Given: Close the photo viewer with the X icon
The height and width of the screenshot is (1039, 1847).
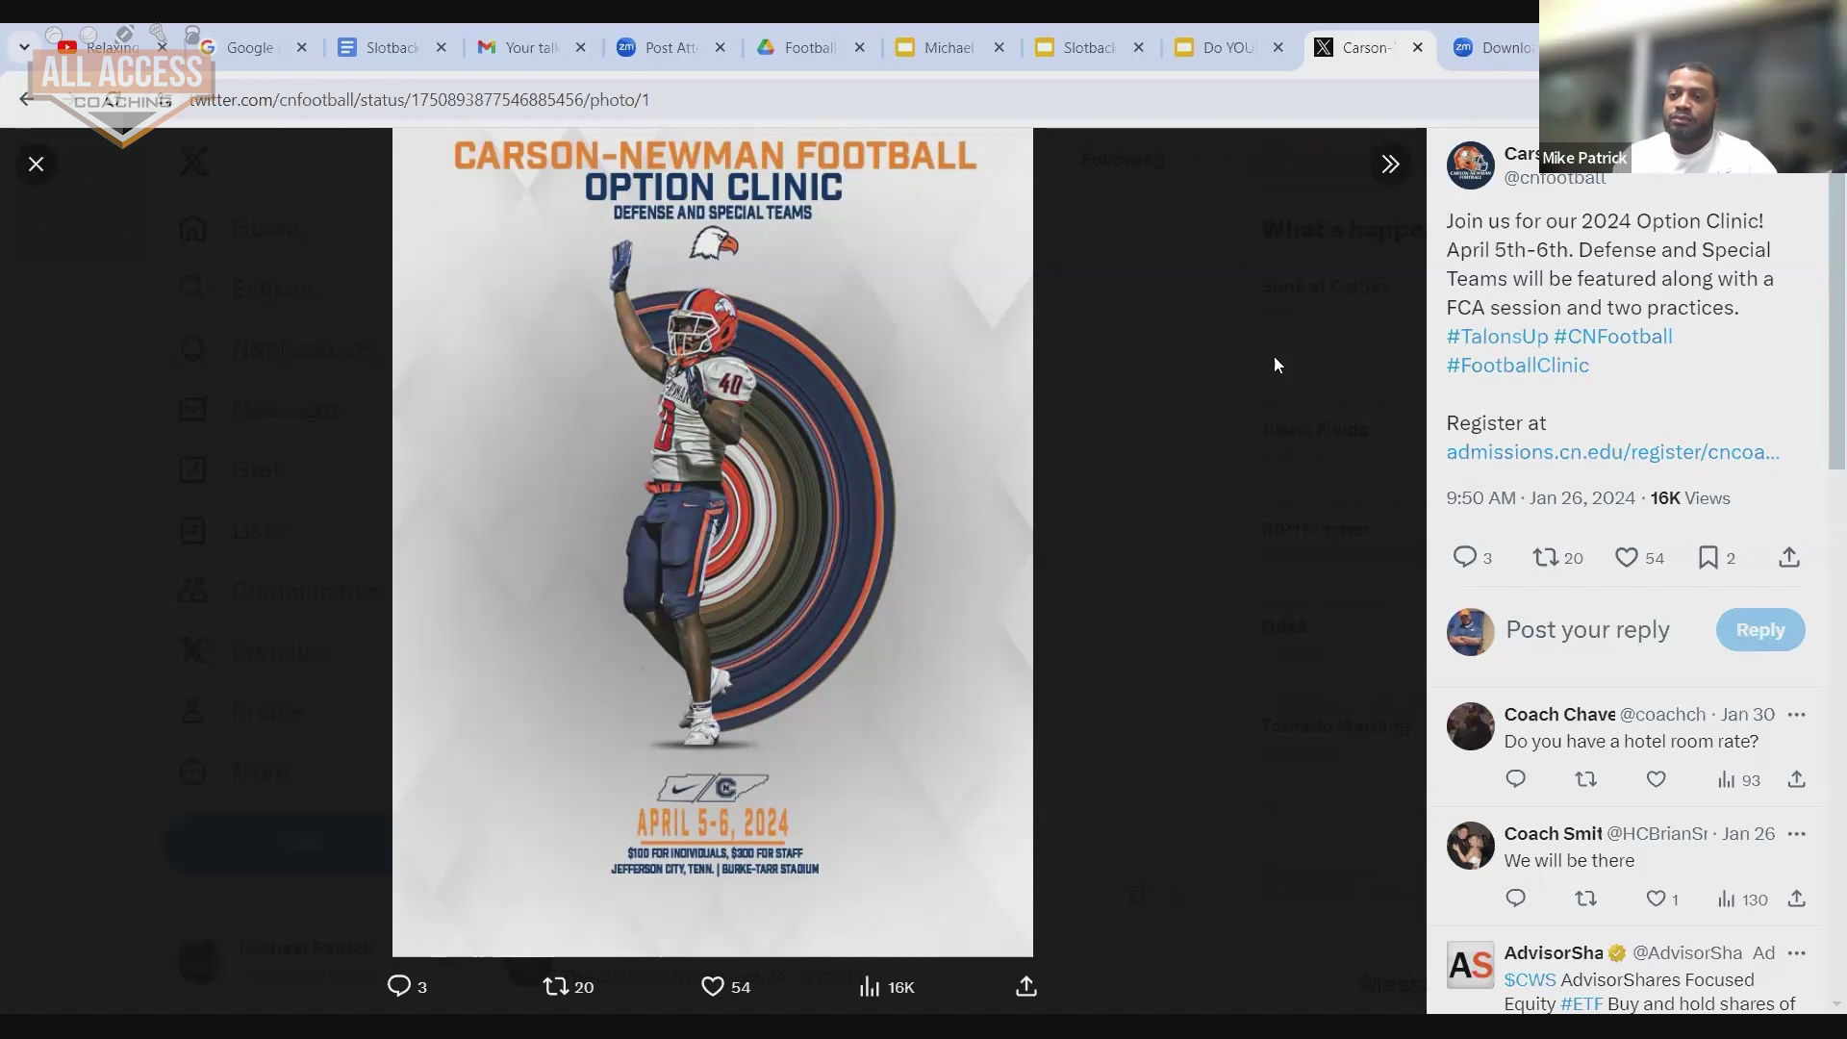Looking at the screenshot, I should pyautogui.click(x=36, y=165).
